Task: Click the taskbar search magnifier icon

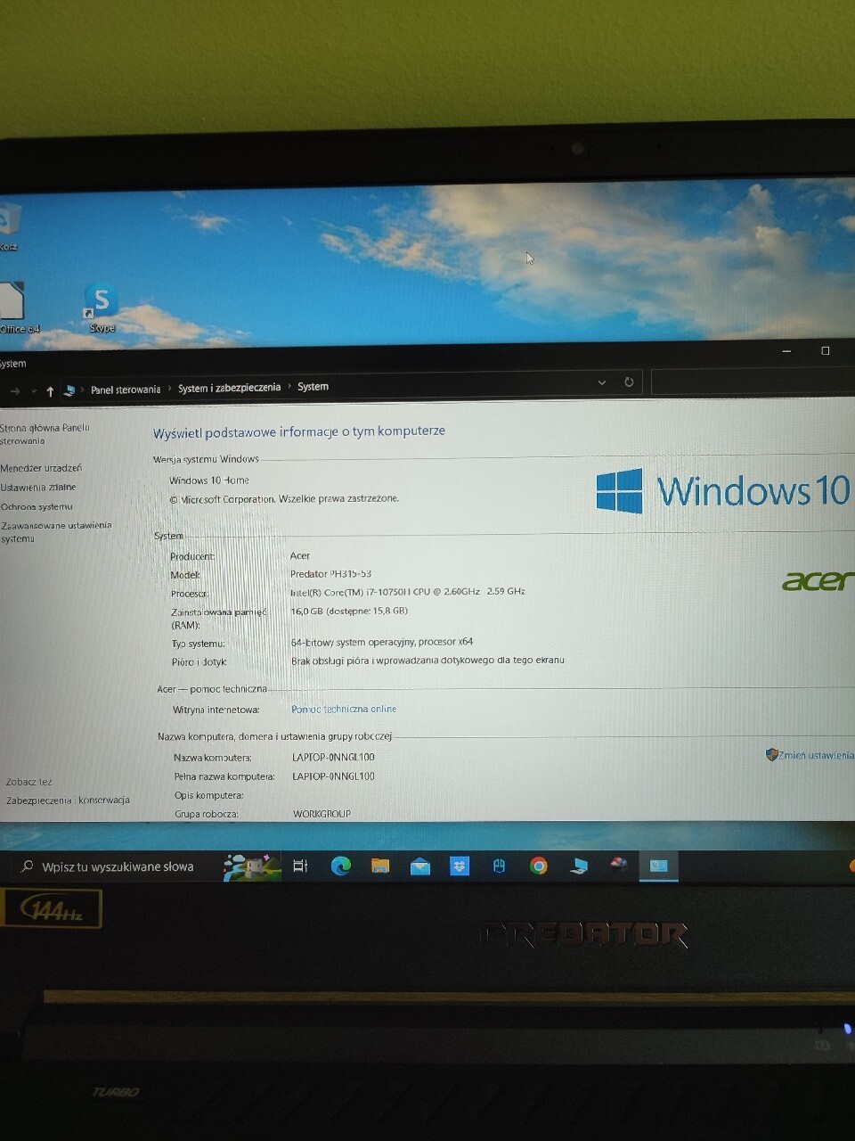Action: [x=28, y=866]
